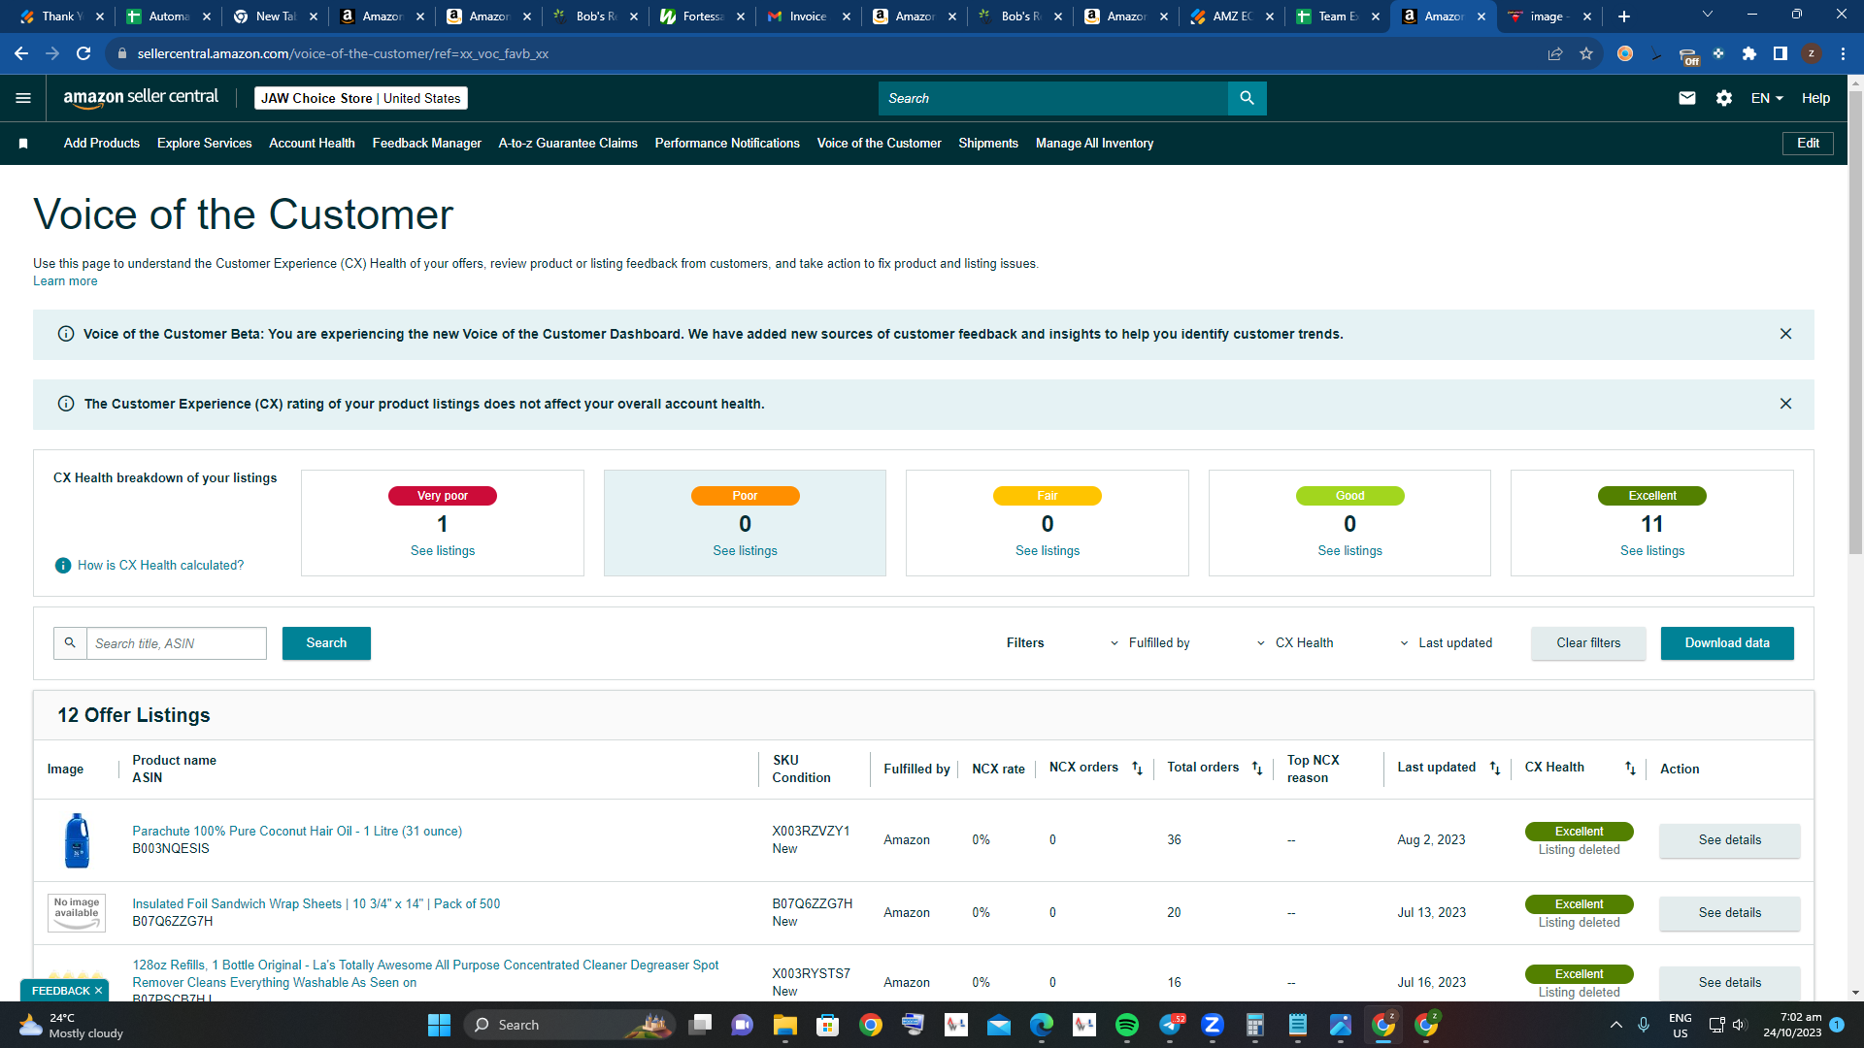Click Help in the header
The image size is (1864, 1048).
coord(1815,98)
